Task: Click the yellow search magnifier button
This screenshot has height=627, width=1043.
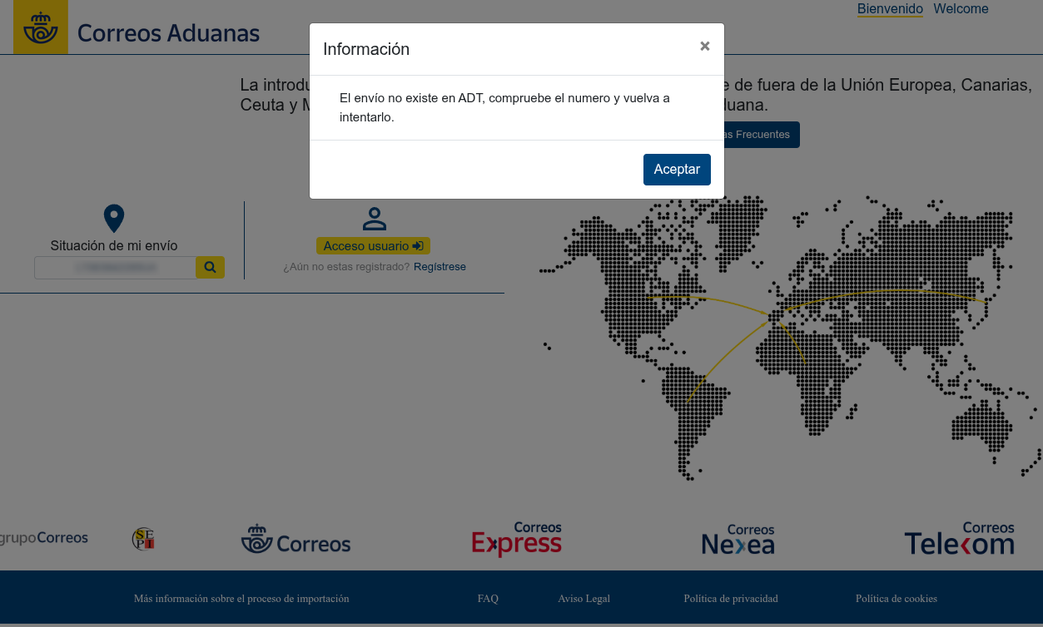Action: coord(210,267)
